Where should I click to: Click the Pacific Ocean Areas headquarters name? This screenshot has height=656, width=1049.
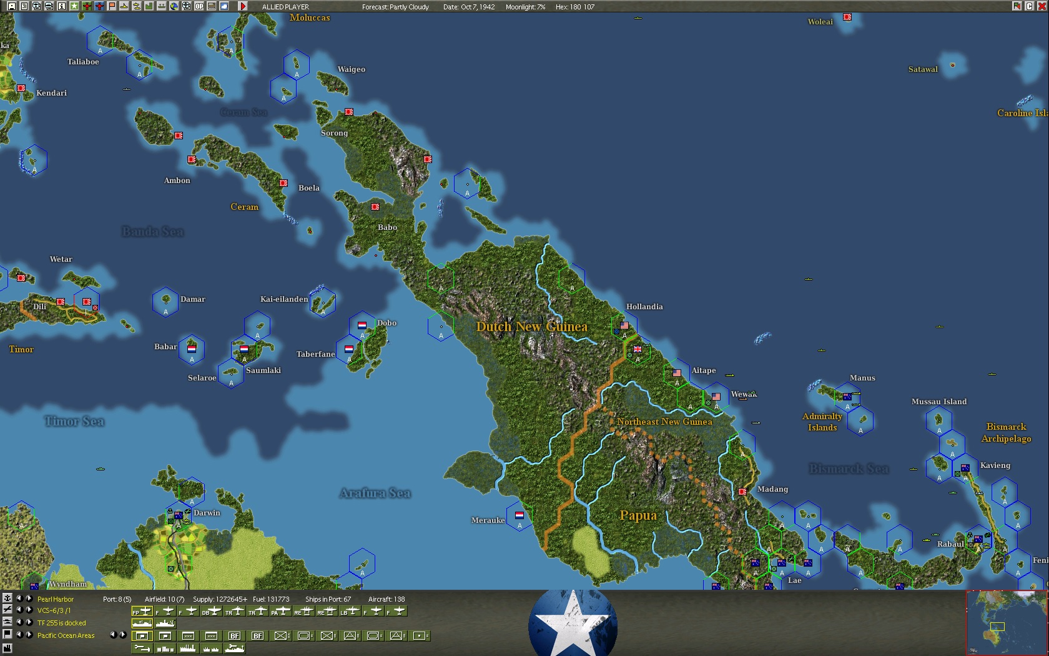pos(66,635)
